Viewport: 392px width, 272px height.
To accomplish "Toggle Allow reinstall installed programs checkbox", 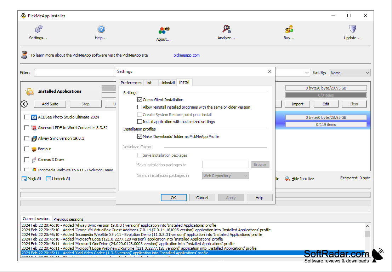I will [140, 107].
